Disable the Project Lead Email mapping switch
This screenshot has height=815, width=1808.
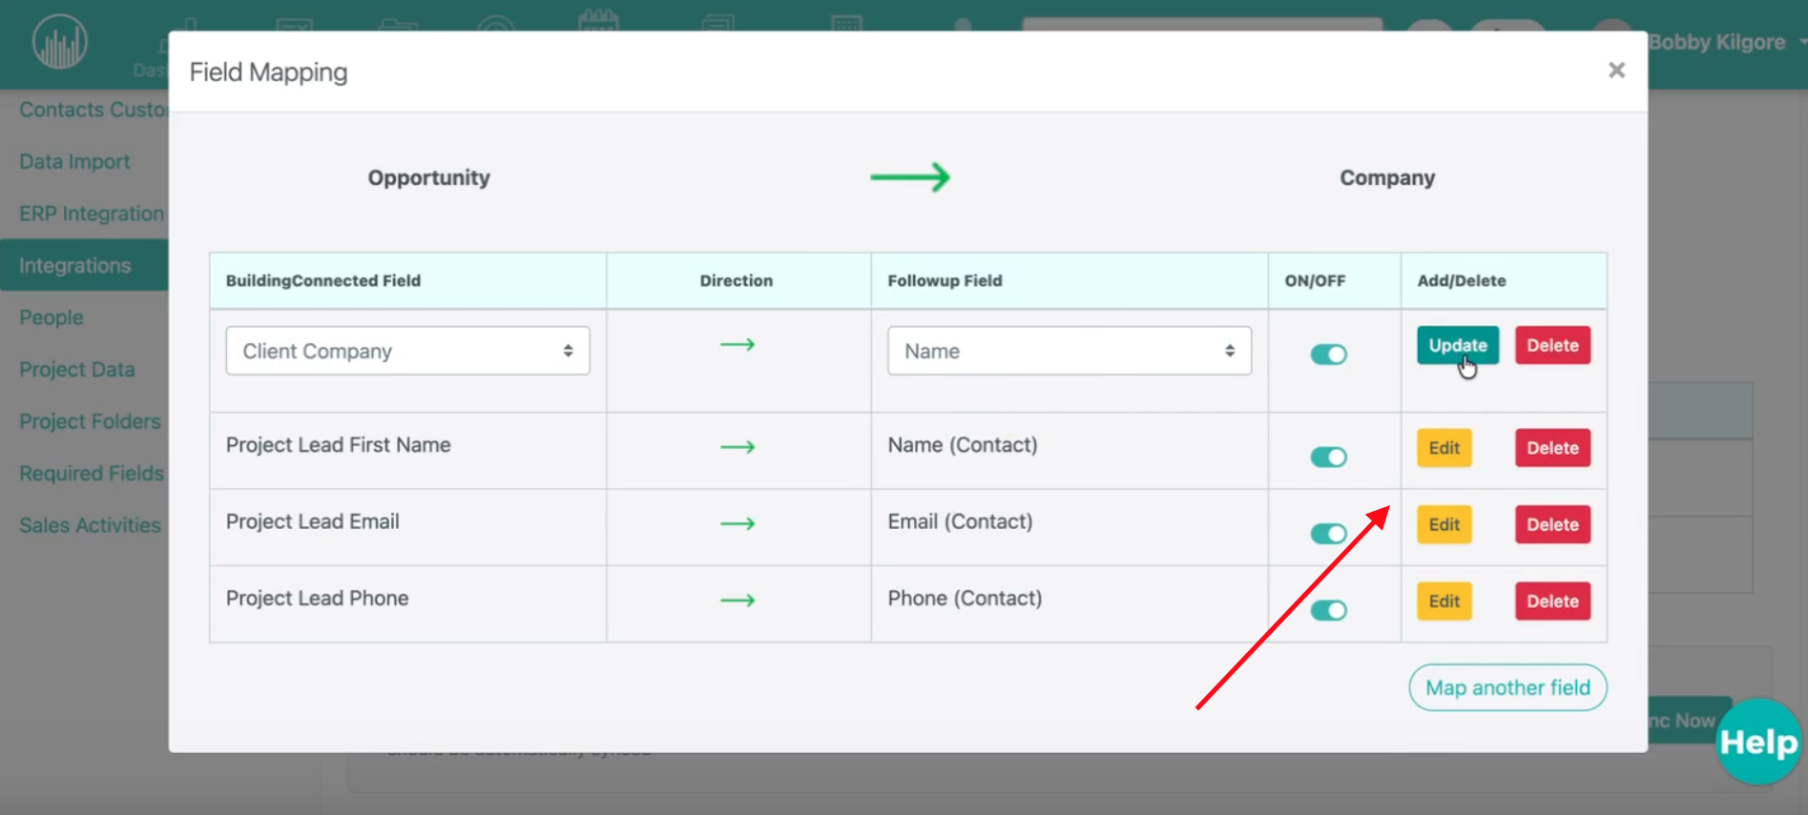click(x=1328, y=534)
